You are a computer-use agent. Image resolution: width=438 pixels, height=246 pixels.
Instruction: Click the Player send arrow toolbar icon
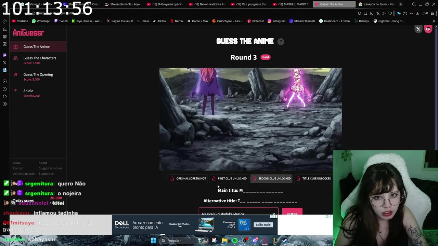[384, 13]
